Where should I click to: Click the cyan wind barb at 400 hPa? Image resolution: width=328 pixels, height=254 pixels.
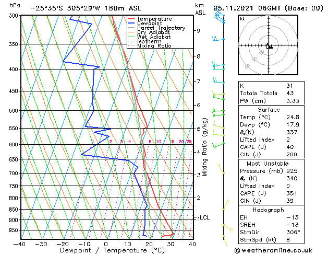pos(218,68)
